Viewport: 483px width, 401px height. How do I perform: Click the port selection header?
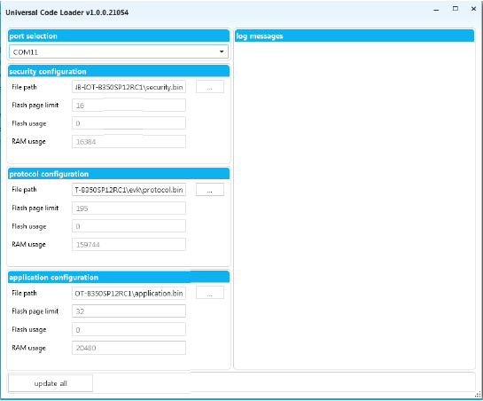(x=119, y=35)
